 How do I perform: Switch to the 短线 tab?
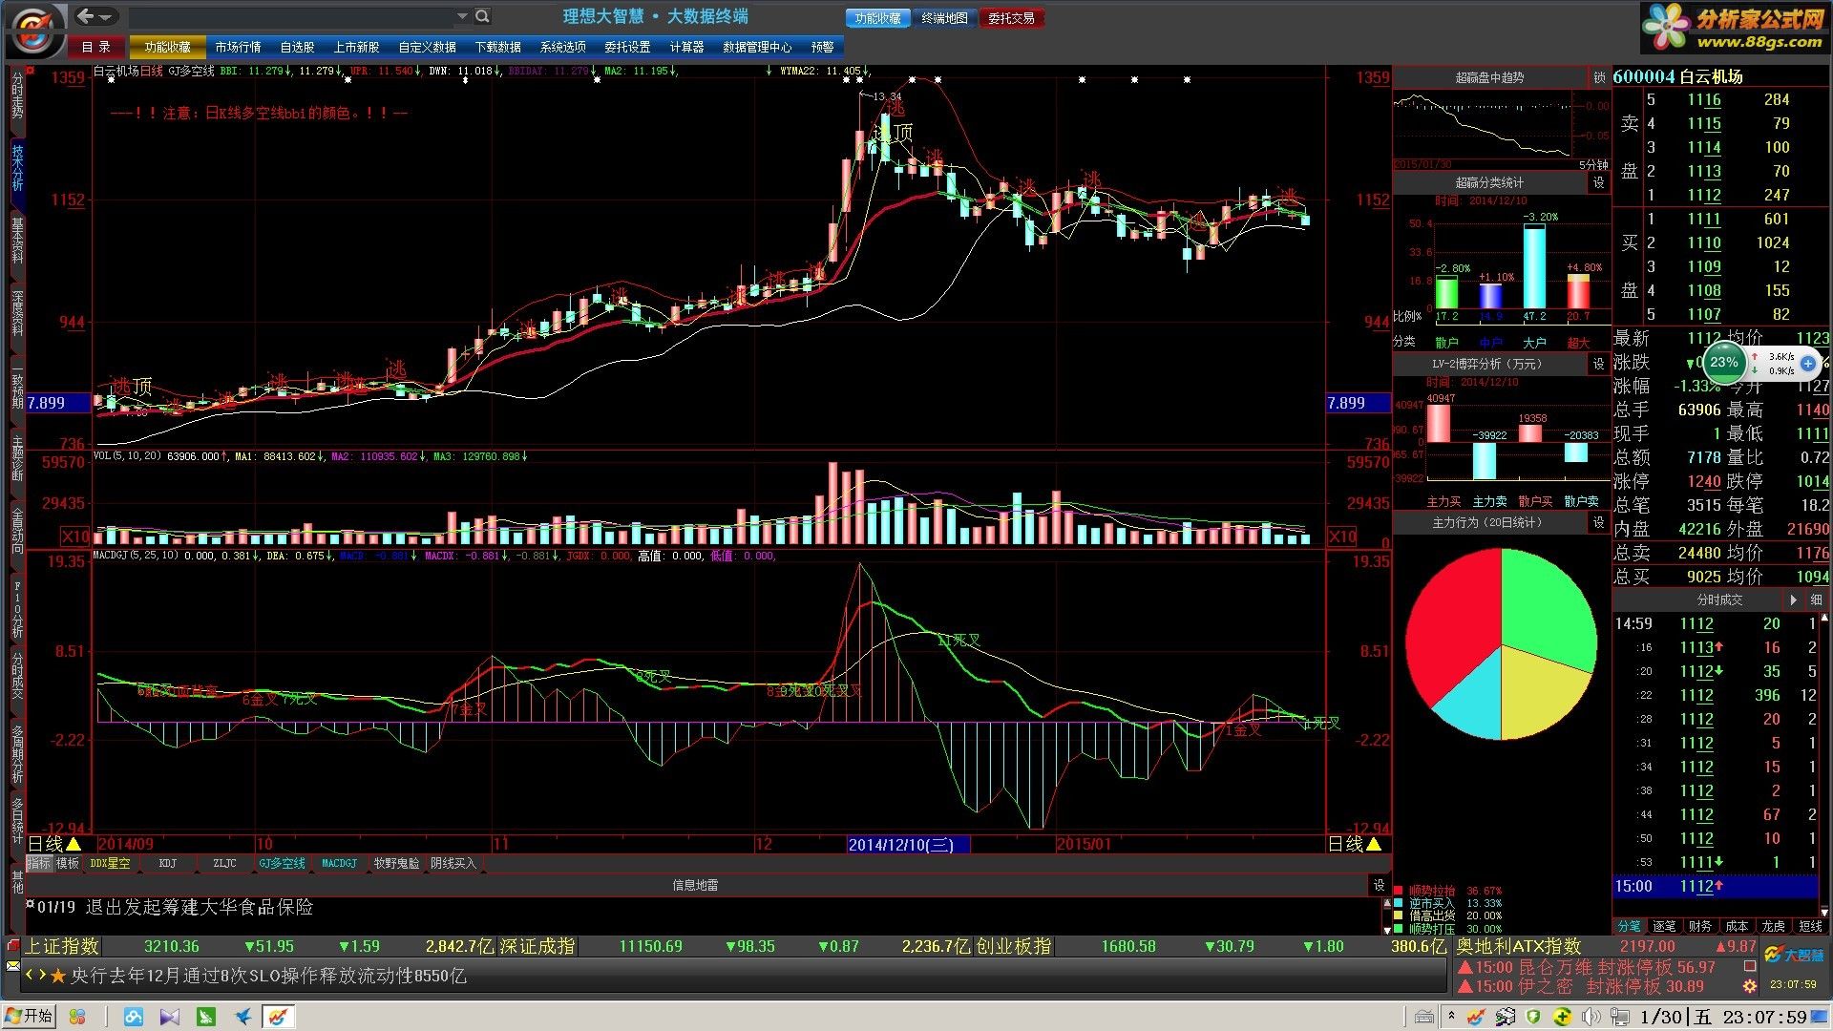click(x=1810, y=926)
